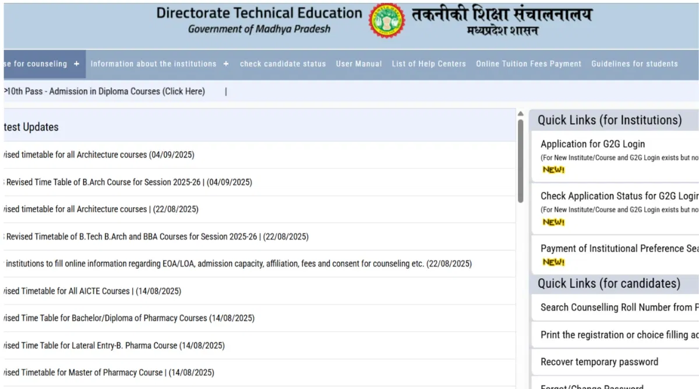Click the Latest Updates scrollbar thumb
The width and height of the screenshot is (699, 389).
click(520, 161)
